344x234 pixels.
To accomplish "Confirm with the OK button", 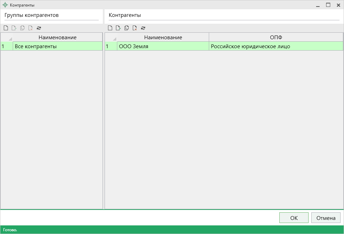I will [x=294, y=218].
